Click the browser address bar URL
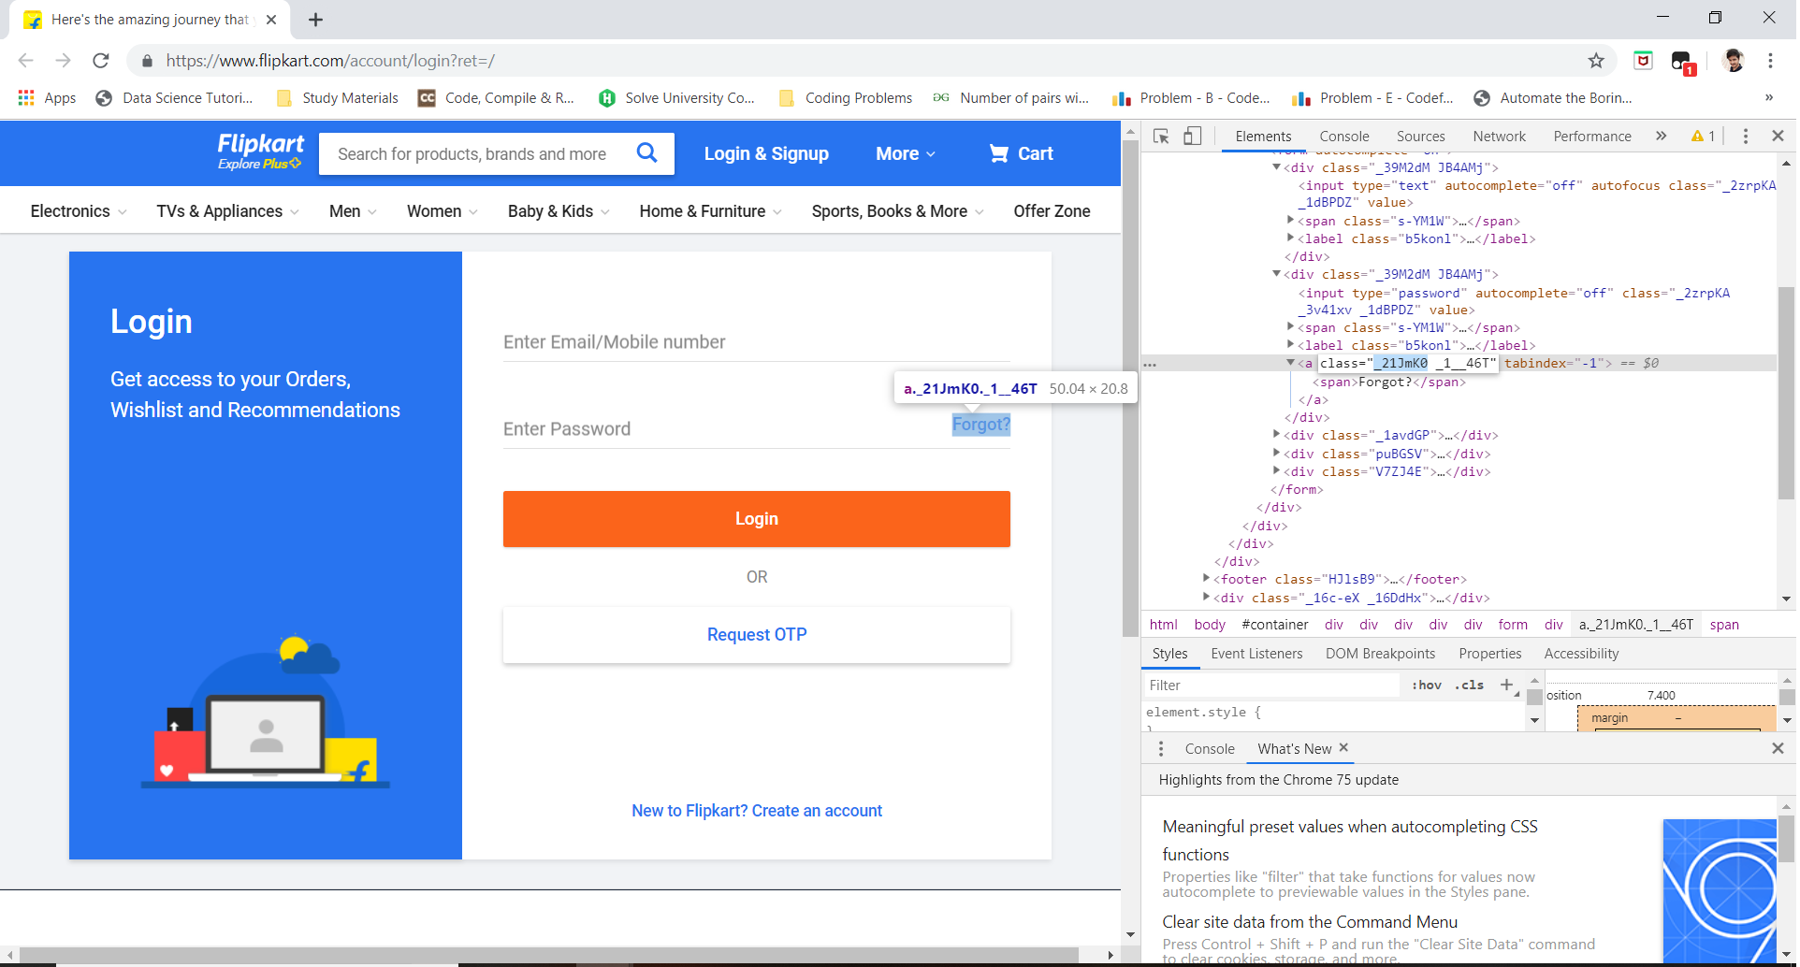Image resolution: width=1800 pixels, height=967 pixels. click(x=330, y=61)
